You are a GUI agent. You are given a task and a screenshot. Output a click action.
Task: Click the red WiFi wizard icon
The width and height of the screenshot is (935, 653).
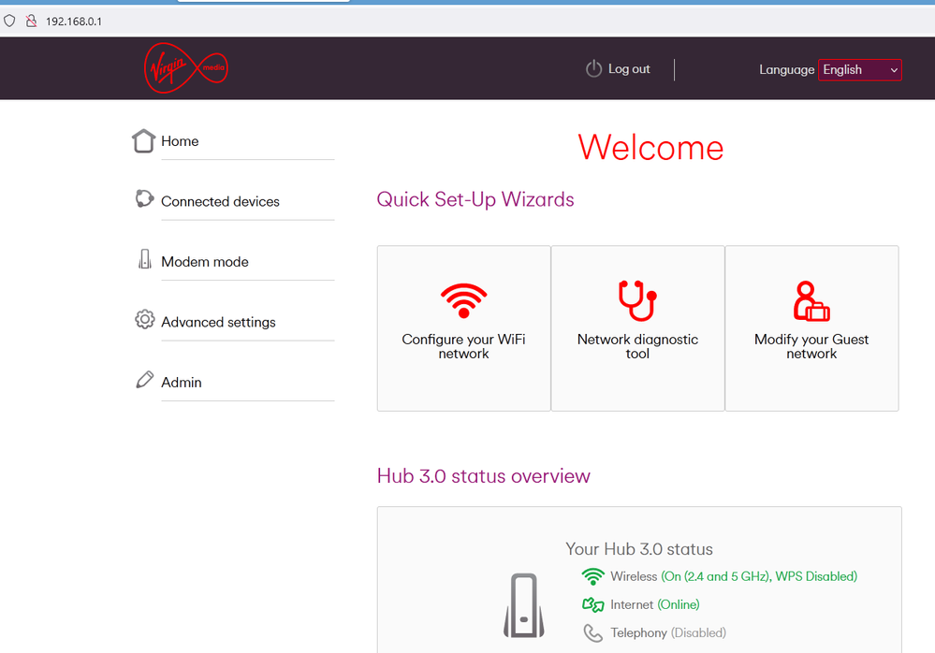point(463,301)
